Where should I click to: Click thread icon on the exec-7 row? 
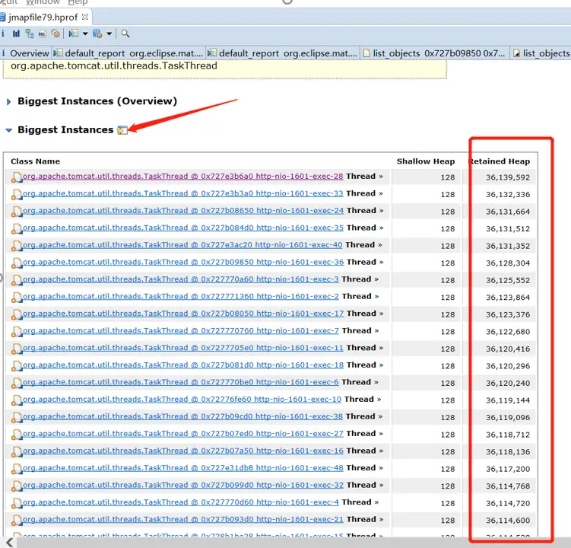tap(17, 331)
